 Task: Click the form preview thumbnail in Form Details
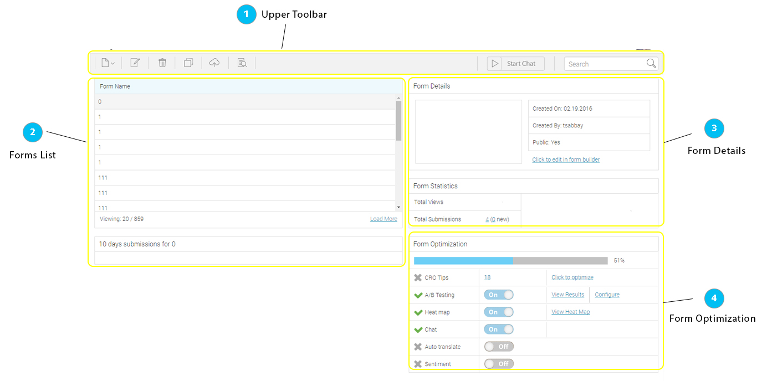(x=469, y=132)
